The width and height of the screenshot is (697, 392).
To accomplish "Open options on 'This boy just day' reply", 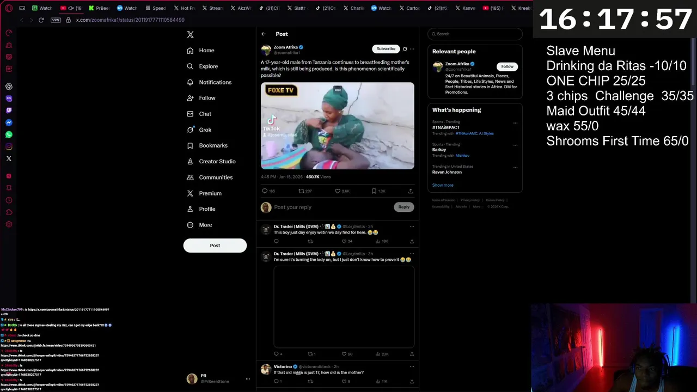I will (412, 226).
